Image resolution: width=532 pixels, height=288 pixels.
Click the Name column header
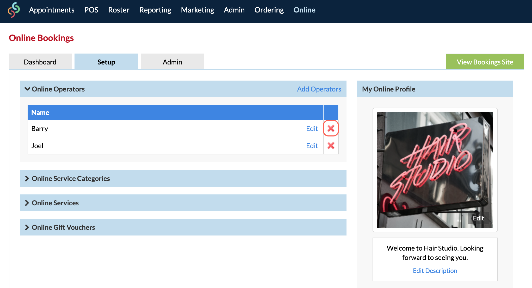pyautogui.click(x=164, y=113)
